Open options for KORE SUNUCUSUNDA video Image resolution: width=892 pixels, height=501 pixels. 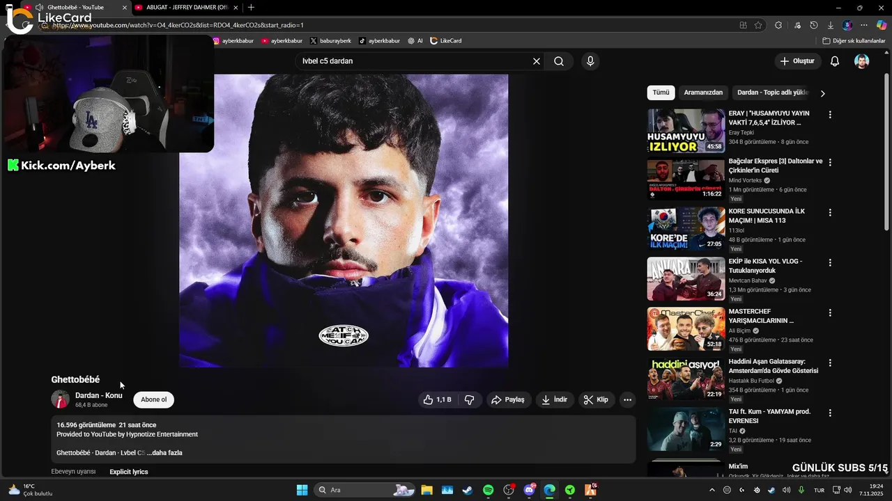click(x=830, y=212)
